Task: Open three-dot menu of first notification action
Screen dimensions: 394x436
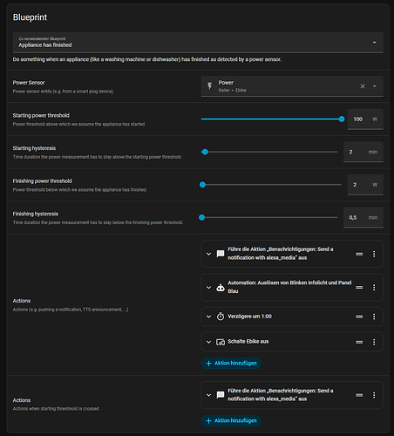Action: 374,254
